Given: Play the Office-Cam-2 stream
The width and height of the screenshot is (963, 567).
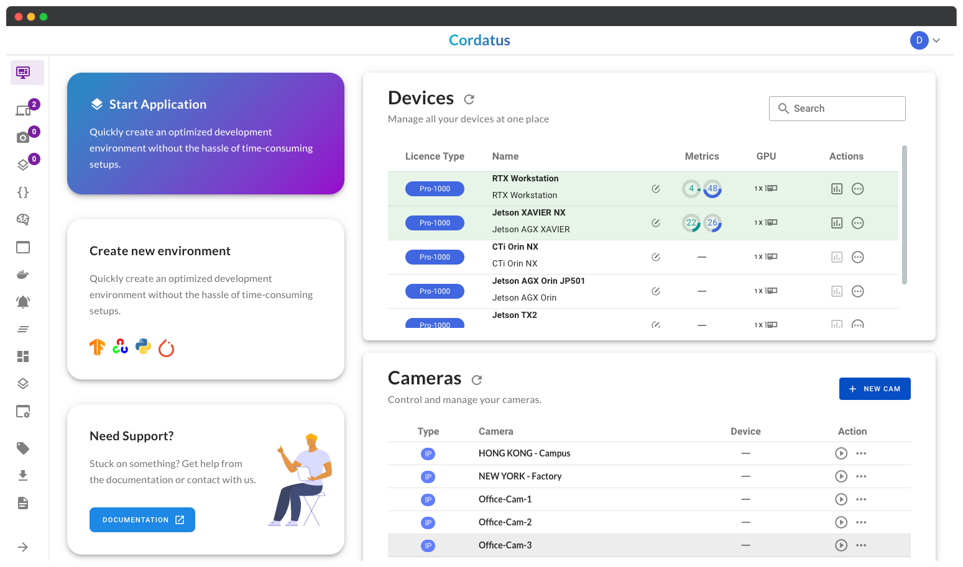Looking at the screenshot, I should pyautogui.click(x=841, y=522).
